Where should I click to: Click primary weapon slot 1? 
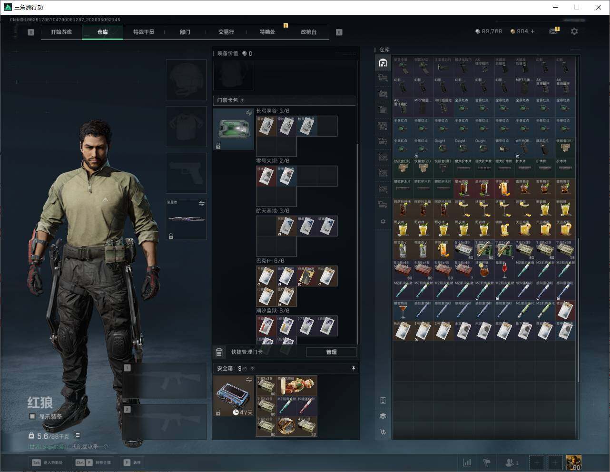coord(165,381)
